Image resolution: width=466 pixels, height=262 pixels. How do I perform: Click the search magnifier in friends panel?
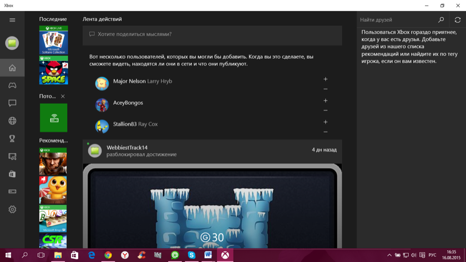click(x=441, y=20)
